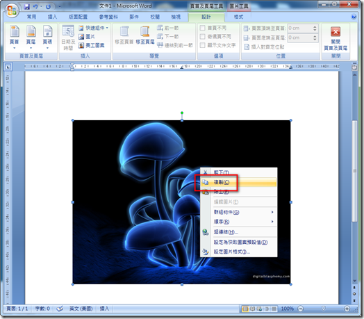Screen dimensions: 364x319
Task: Choose 超連結(H)... in context menu
Action: pos(239,232)
